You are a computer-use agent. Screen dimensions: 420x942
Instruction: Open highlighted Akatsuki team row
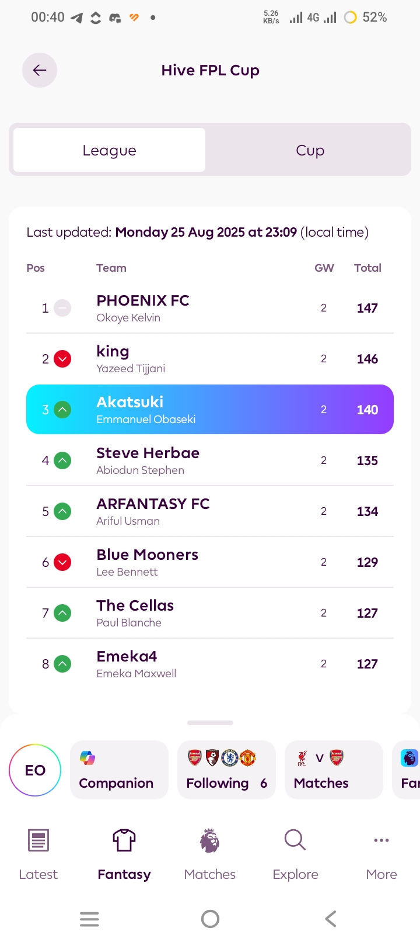210,409
